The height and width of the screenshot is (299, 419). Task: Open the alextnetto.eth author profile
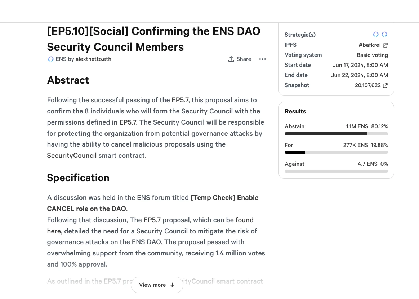coord(93,59)
